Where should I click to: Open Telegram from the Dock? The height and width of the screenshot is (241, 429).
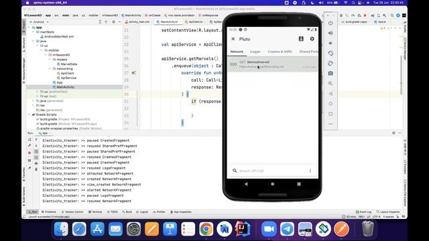pos(287,229)
